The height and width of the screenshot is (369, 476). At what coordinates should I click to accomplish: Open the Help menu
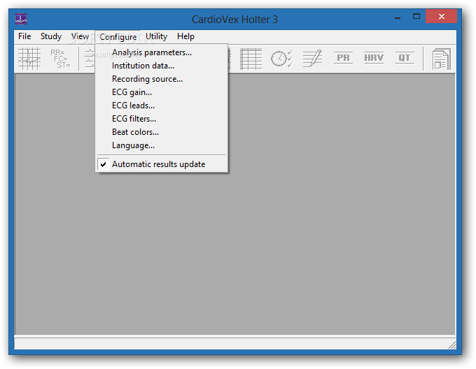click(185, 36)
